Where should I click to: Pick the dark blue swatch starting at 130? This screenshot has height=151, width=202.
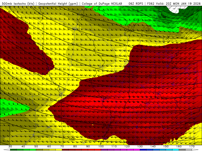coord(143,150)
